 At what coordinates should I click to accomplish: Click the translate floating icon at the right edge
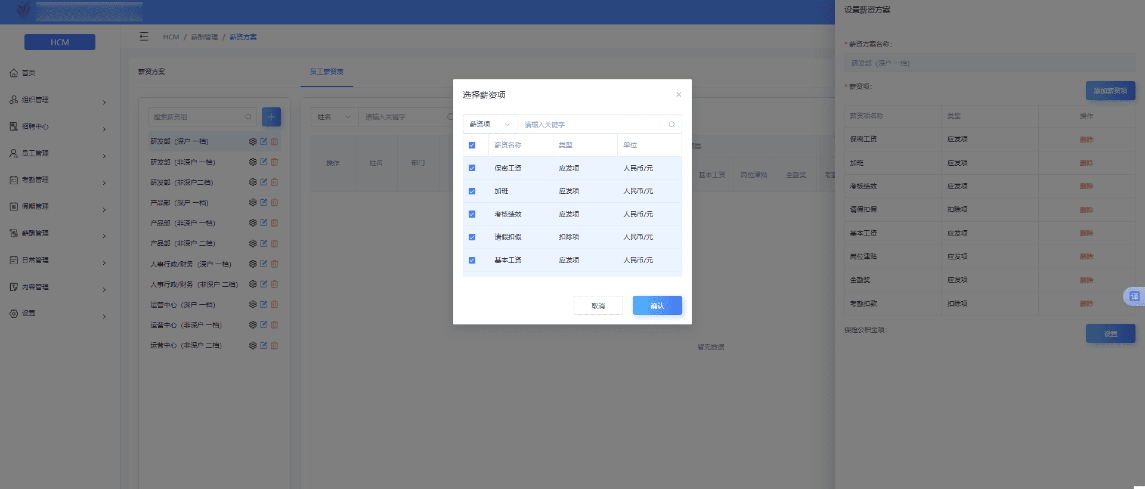pos(1134,296)
